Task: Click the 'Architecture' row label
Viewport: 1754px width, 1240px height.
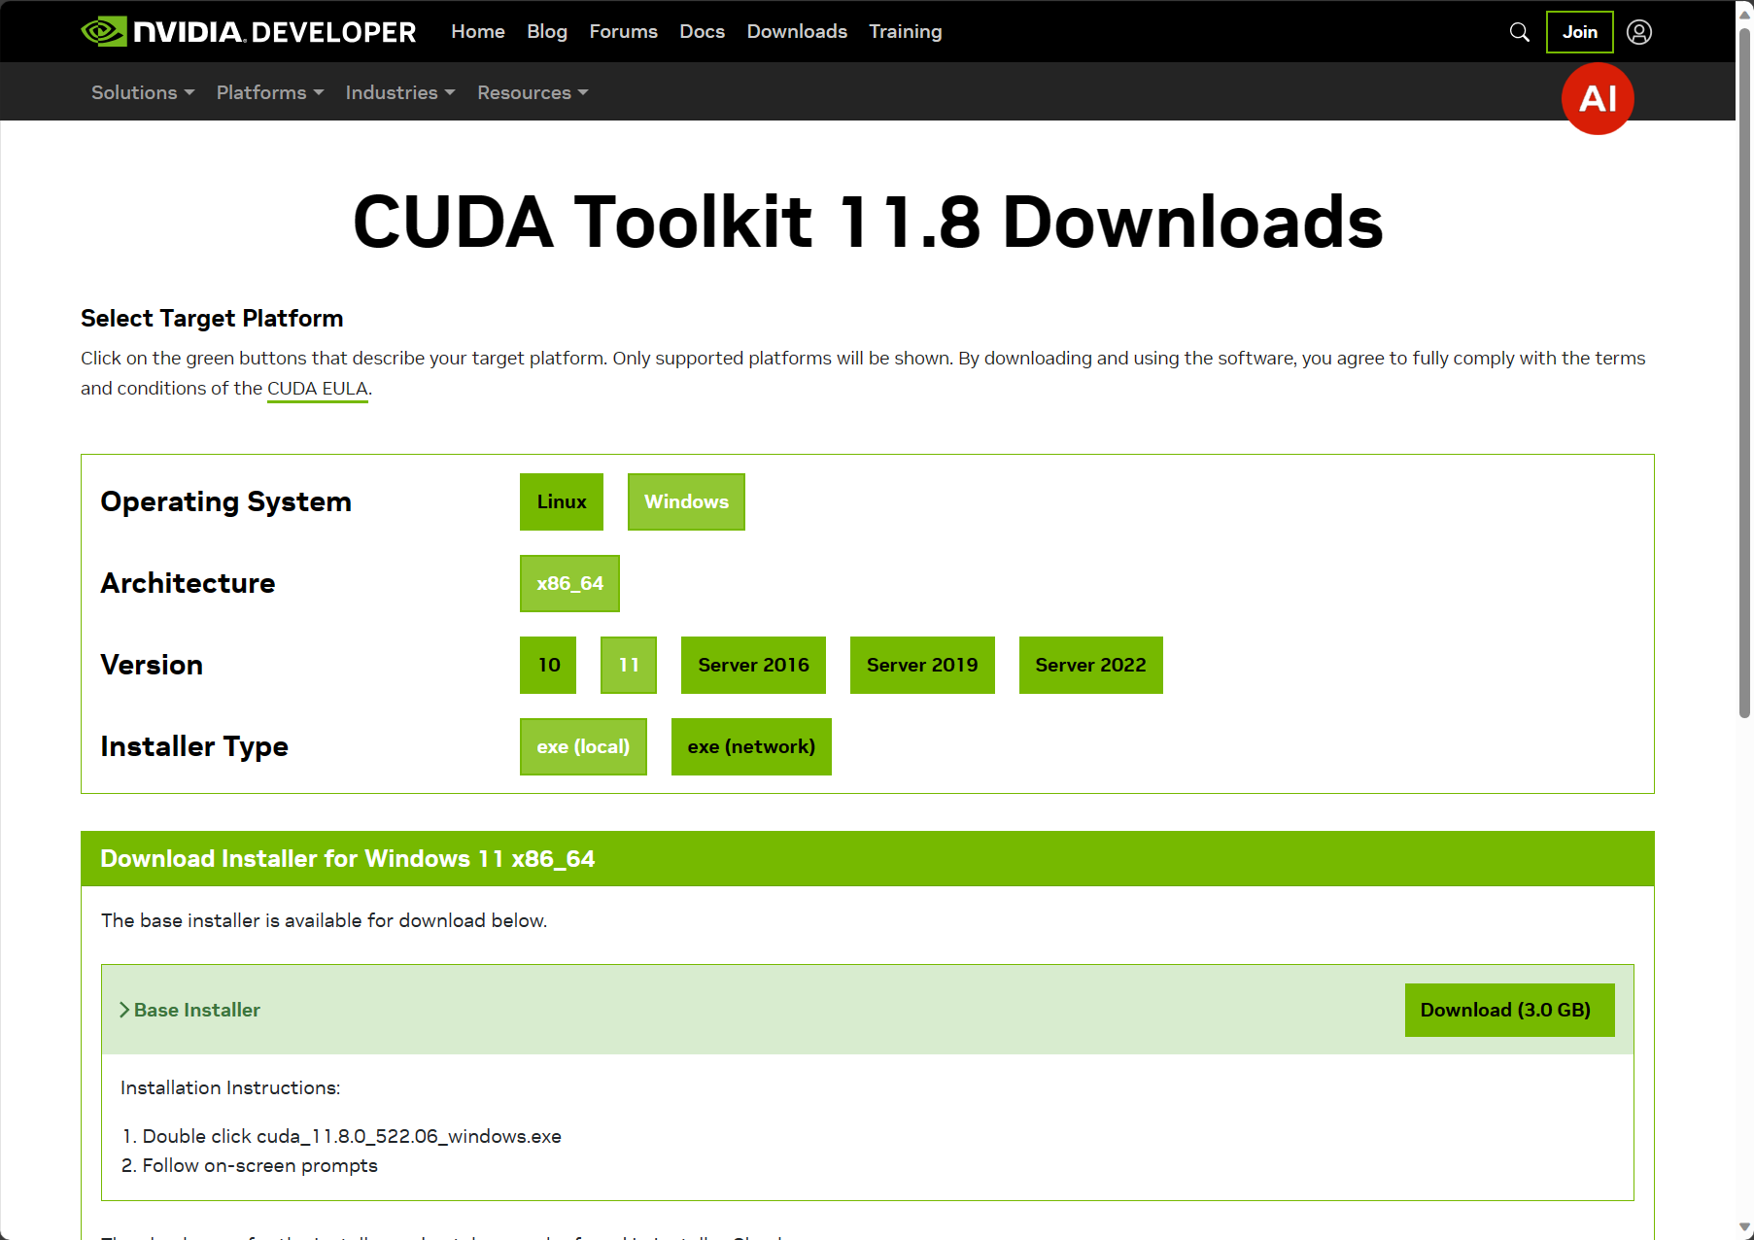Action: click(188, 583)
